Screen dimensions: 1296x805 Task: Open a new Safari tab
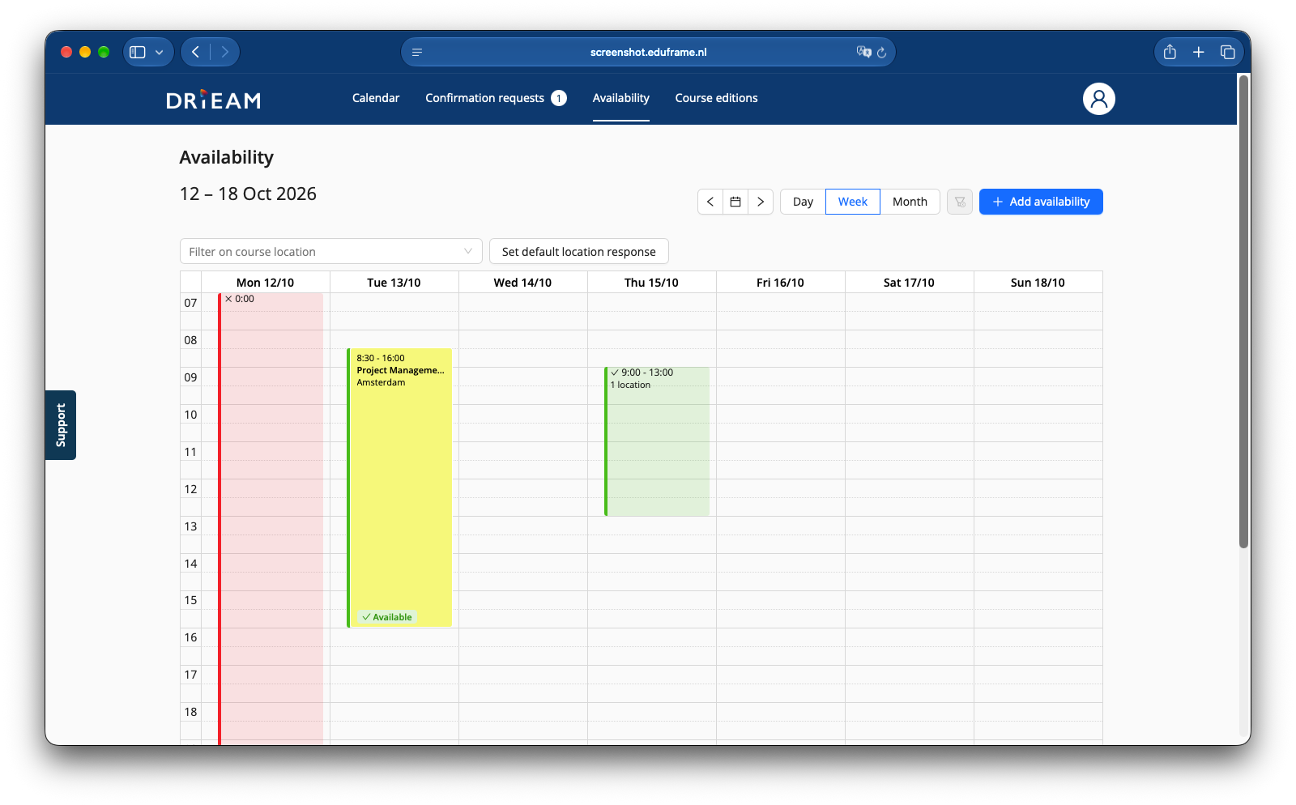tap(1199, 52)
